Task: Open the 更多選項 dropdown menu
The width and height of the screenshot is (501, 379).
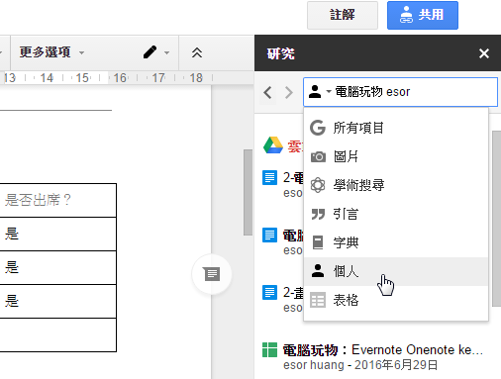Action: 51,52
